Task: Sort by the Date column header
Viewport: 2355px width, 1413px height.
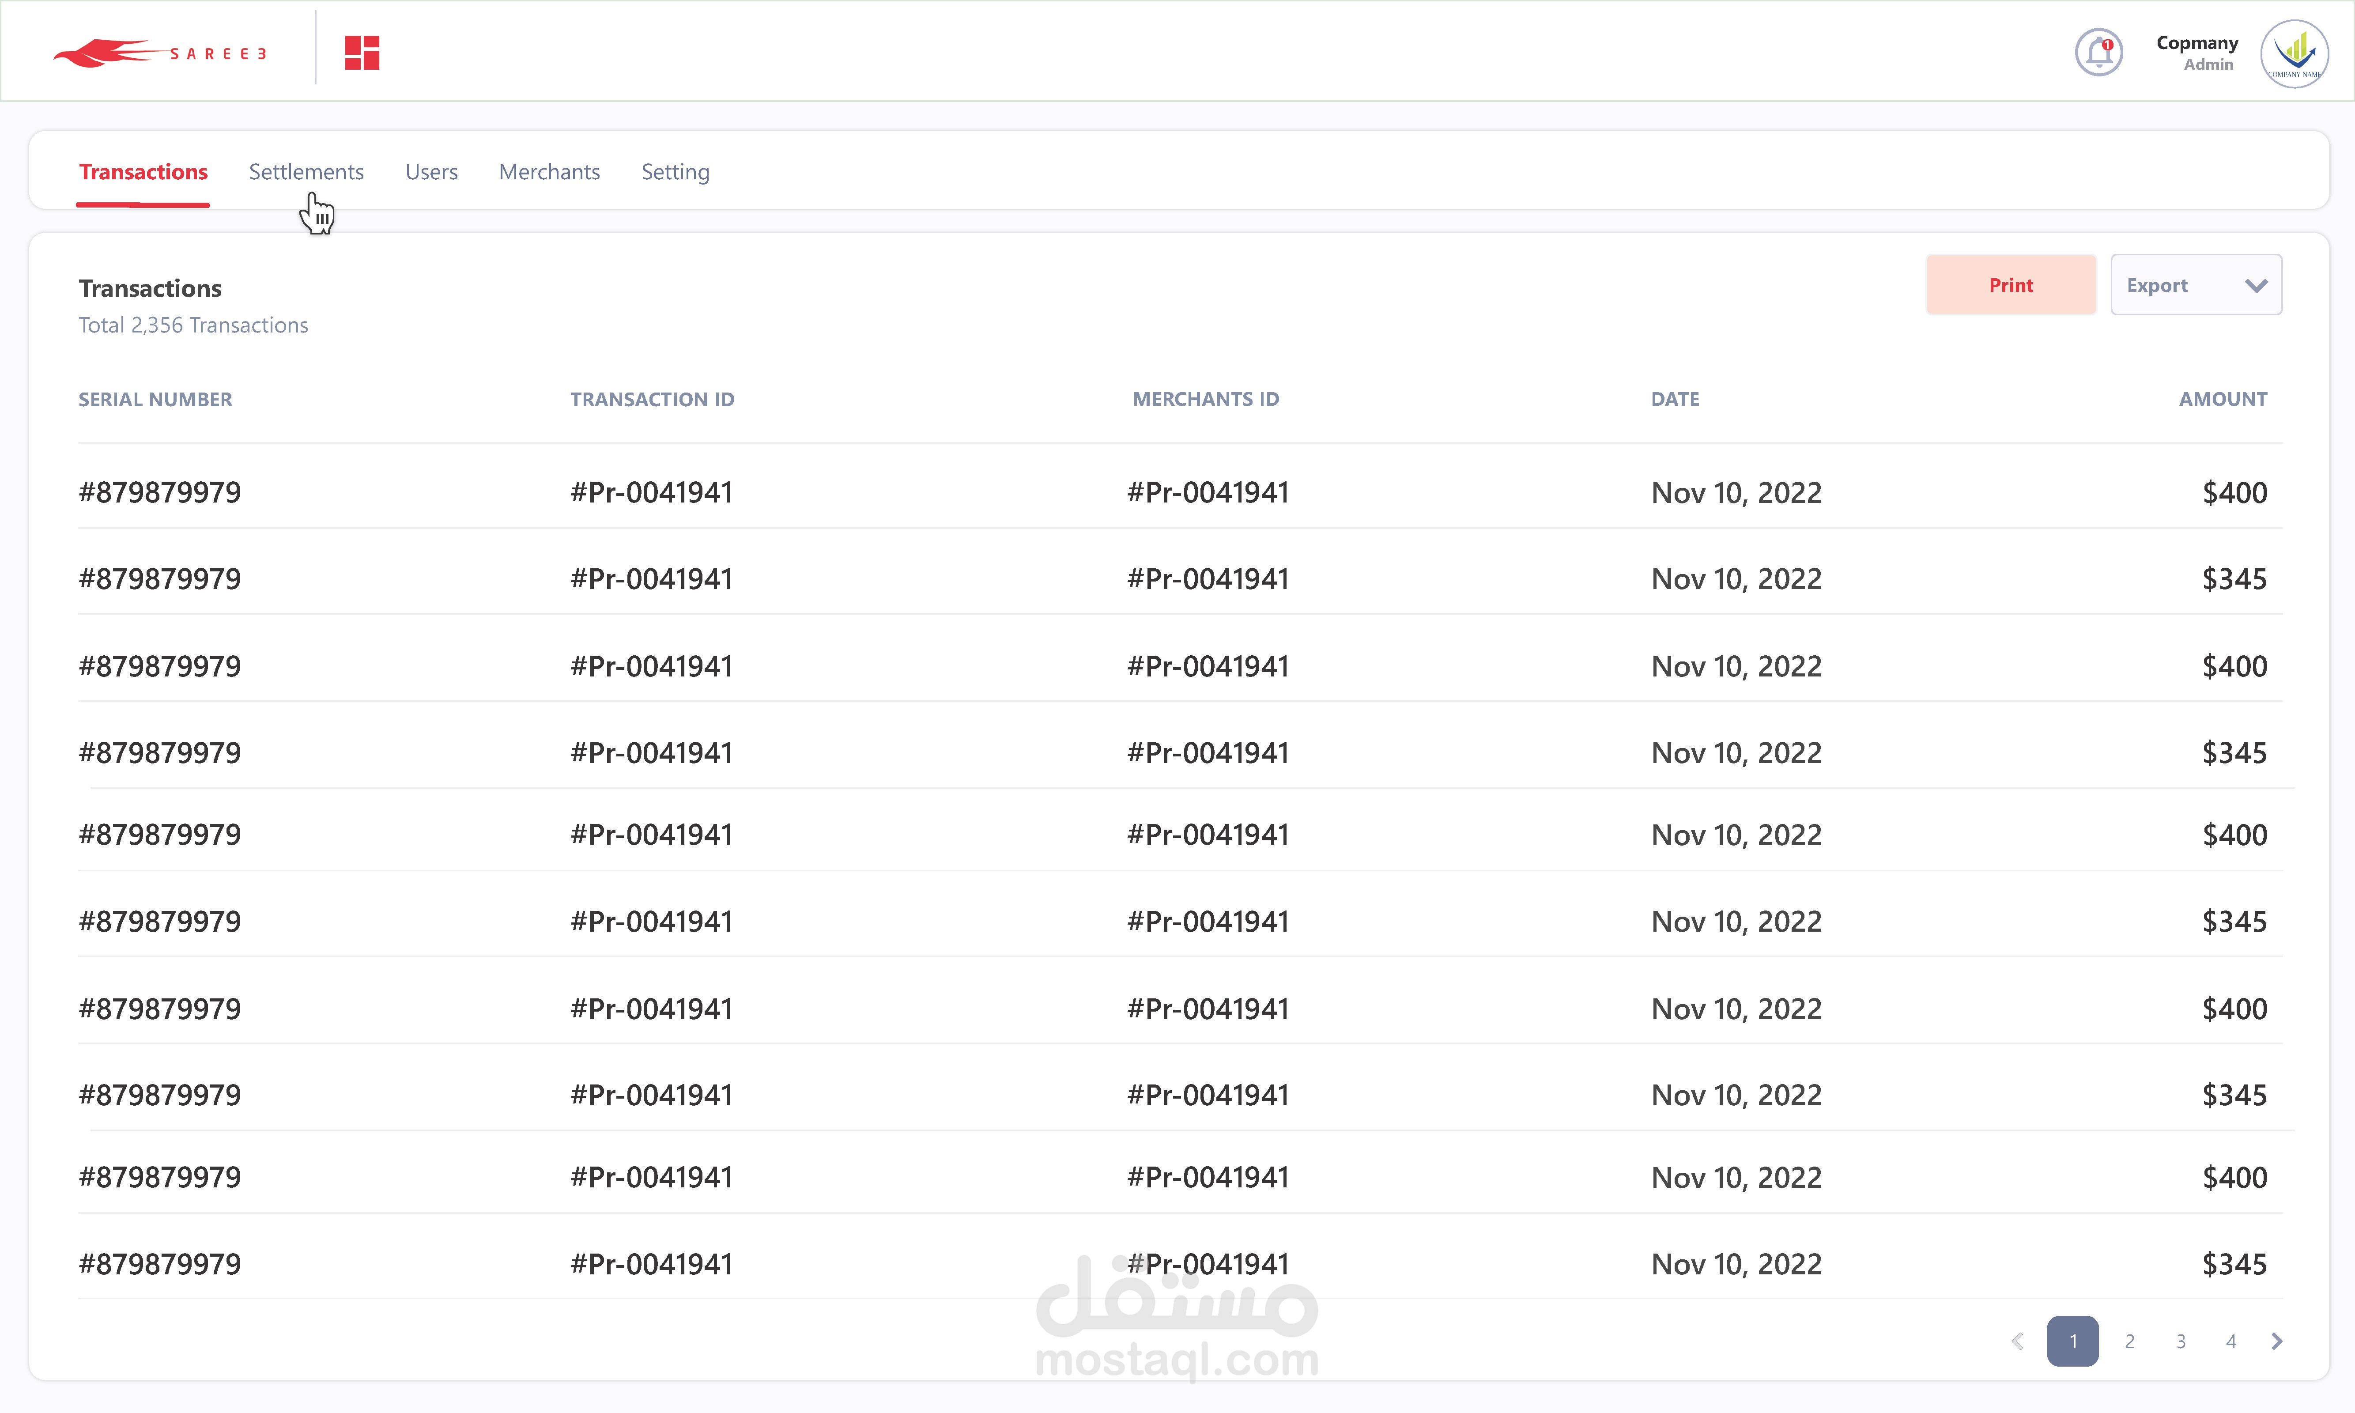Action: pos(1674,399)
